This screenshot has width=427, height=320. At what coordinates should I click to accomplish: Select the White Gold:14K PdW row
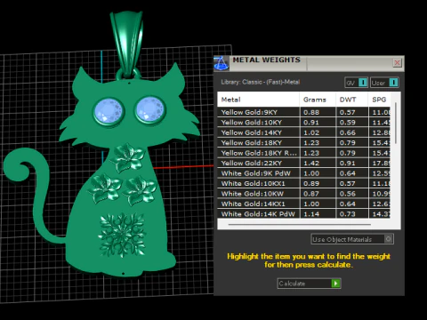tap(304, 214)
